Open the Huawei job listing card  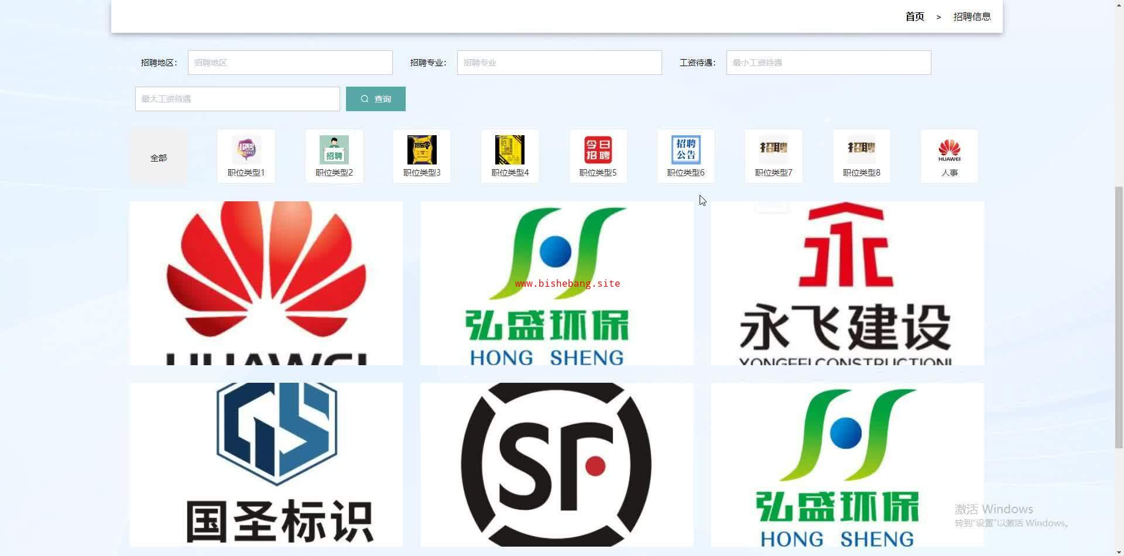[x=266, y=283]
